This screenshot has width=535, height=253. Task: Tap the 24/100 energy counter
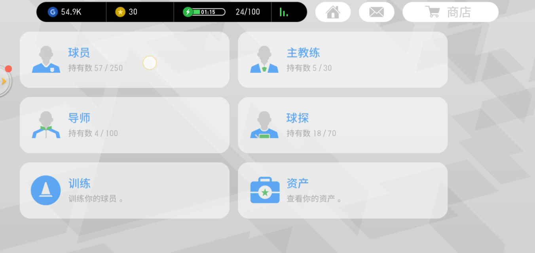(x=248, y=12)
